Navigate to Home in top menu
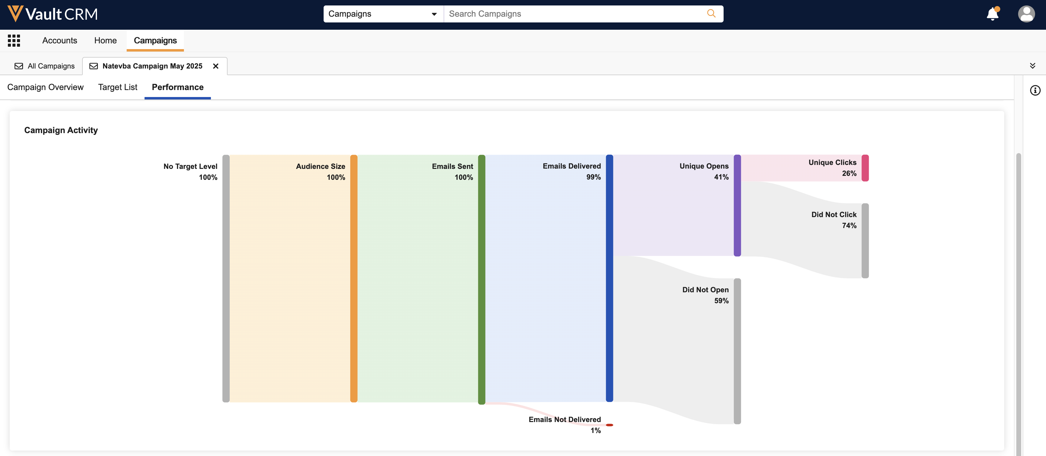Screen dimensions: 1046x456 [105, 41]
